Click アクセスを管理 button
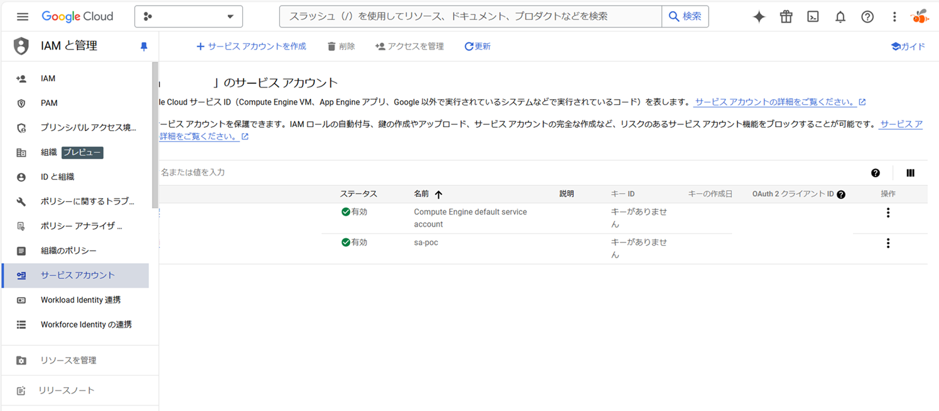 pos(409,46)
